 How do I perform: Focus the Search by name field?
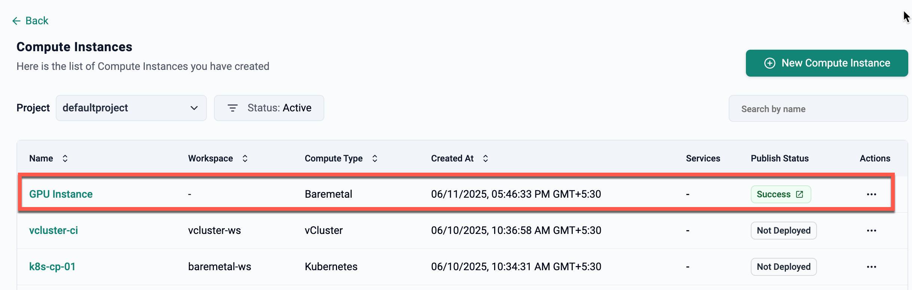[x=818, y=108]
